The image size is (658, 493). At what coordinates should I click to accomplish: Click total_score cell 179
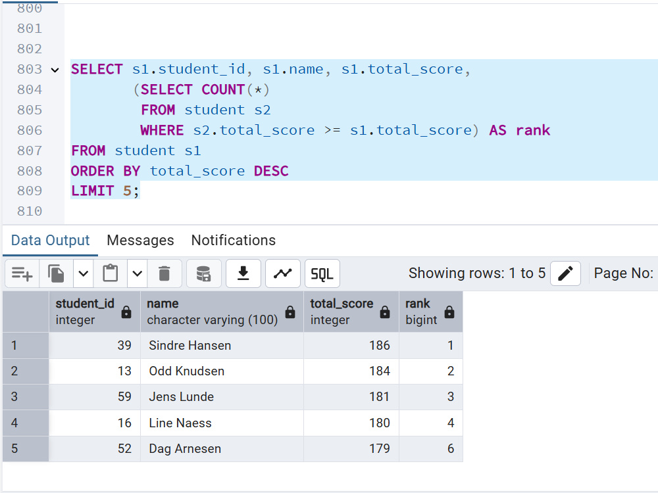pyautogui.click(x=351, y=448)
